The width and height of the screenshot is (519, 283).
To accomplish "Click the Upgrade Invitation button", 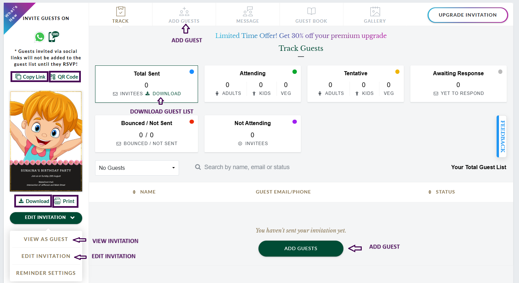I will coord(467,15).
